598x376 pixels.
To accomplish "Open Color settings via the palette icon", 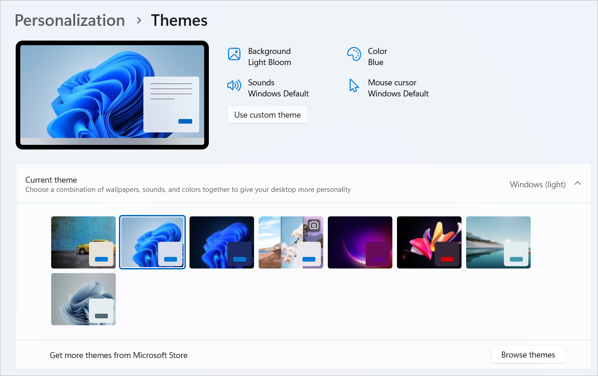I will click(x=354, y=54).
